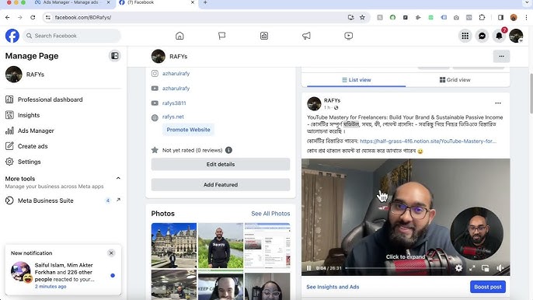Open Messenger chat icon
Screen dimensions: 533x300
pyautogui.click(x=482, y=36)
